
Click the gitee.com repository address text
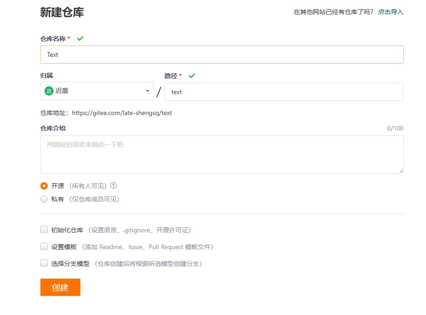[122, 113]
